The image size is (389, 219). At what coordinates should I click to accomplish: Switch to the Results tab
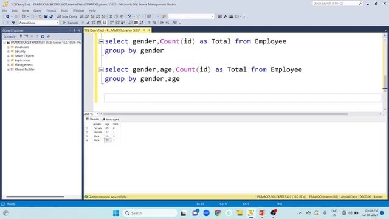[x=92, y=119]
